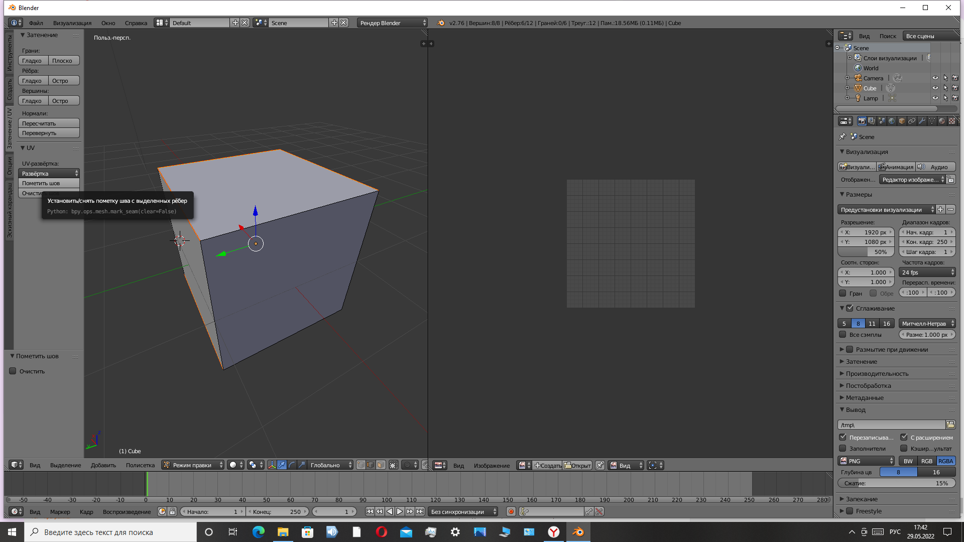Click the Сжатие compression slider
This screenshot has height=542, width=964.
click(x=896, y=483)
